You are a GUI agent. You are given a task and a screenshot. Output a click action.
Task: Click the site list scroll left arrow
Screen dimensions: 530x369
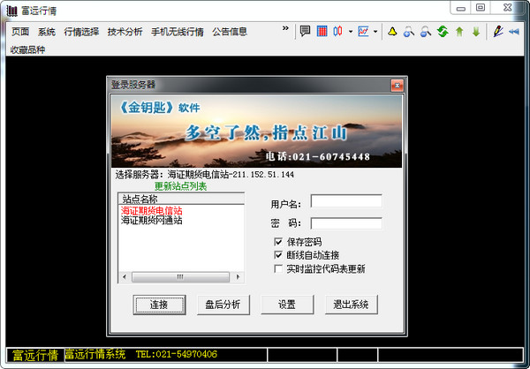125,277
